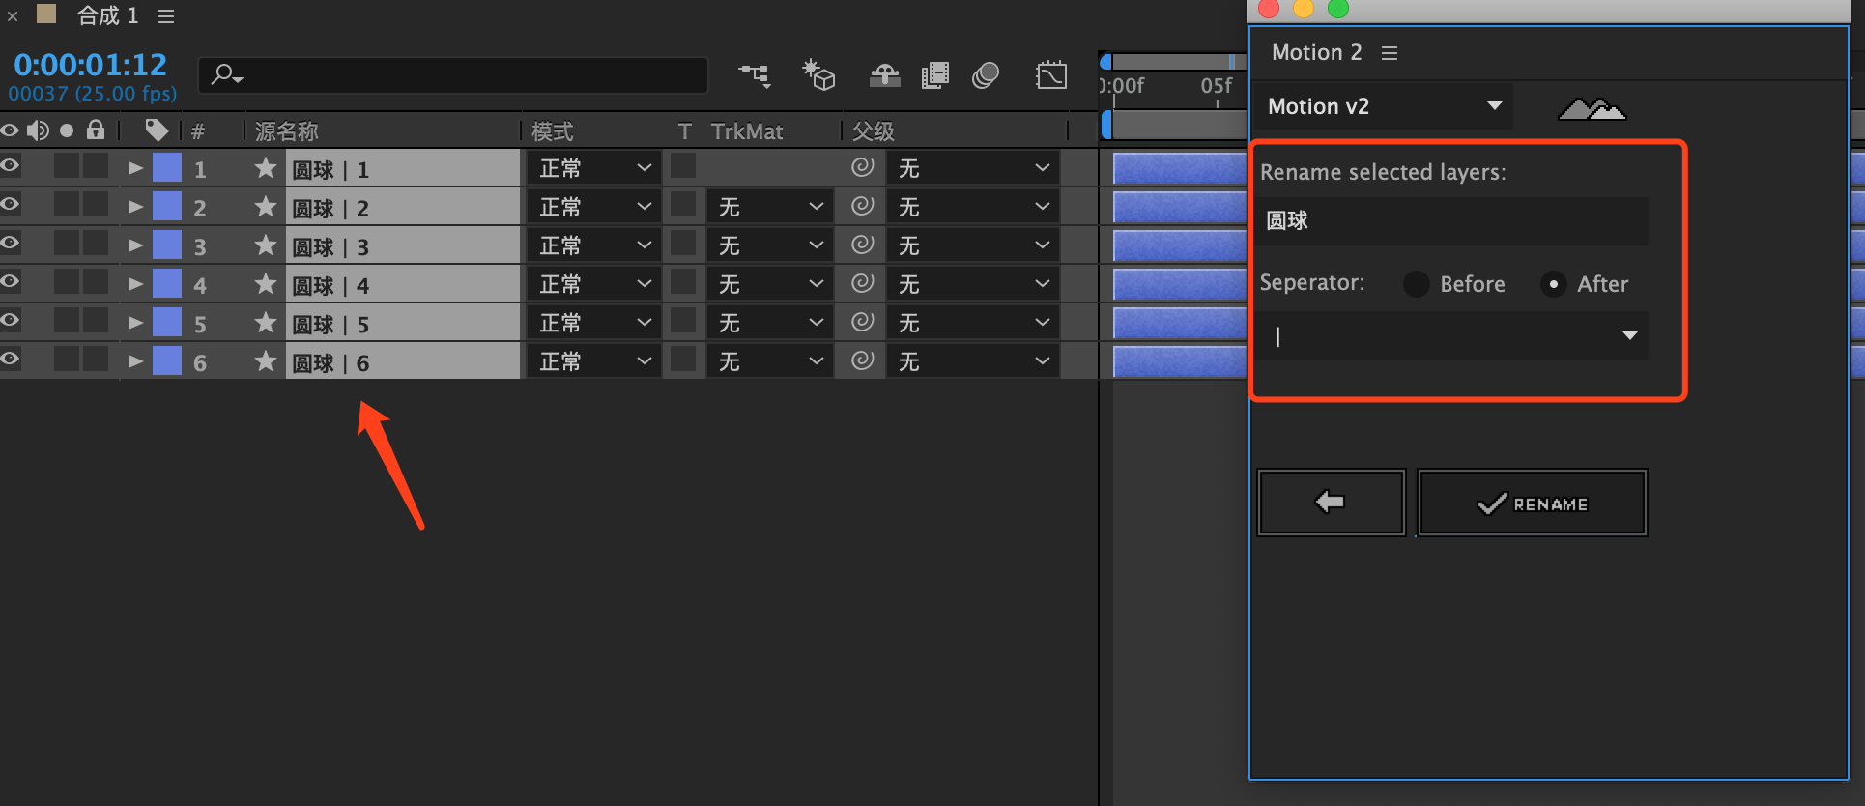Toggle the Draft 3D icon

pos(818,74)
